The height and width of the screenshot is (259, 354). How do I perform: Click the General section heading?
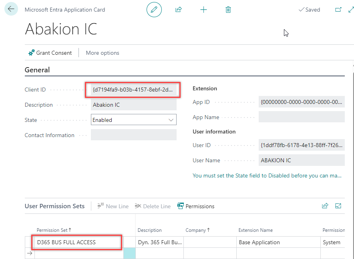37,70
